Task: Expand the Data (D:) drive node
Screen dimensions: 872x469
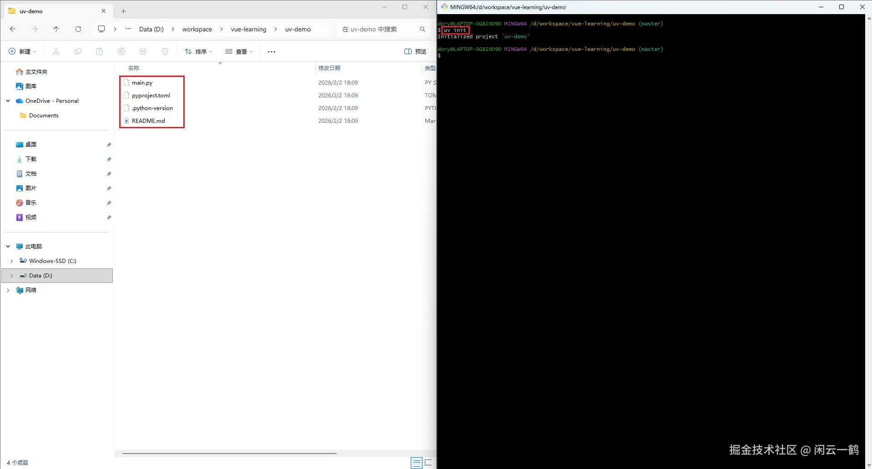Action: (11, 276)
